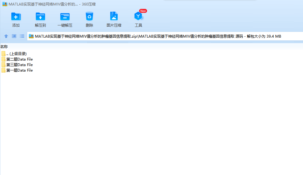Click the archive path address field
Viewport: 303px width, 175px height.
click(165, 36)
